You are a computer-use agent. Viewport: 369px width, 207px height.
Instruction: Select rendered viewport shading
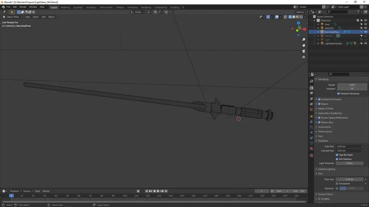(x=301, y=17)
